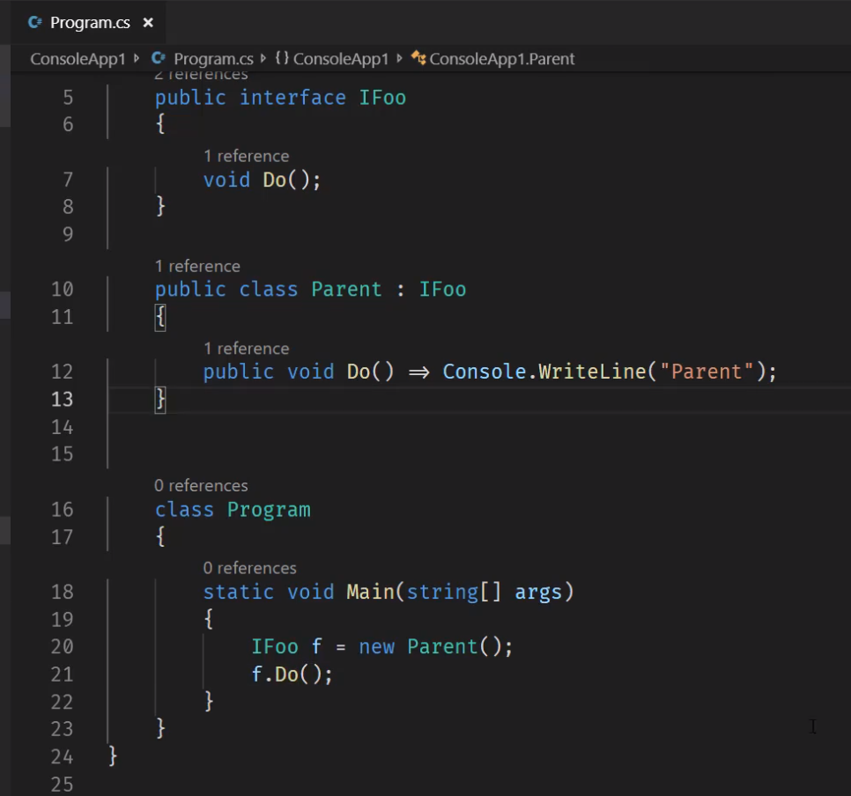Click the namespace braces icon in the breadcrumb

point(282,59)
